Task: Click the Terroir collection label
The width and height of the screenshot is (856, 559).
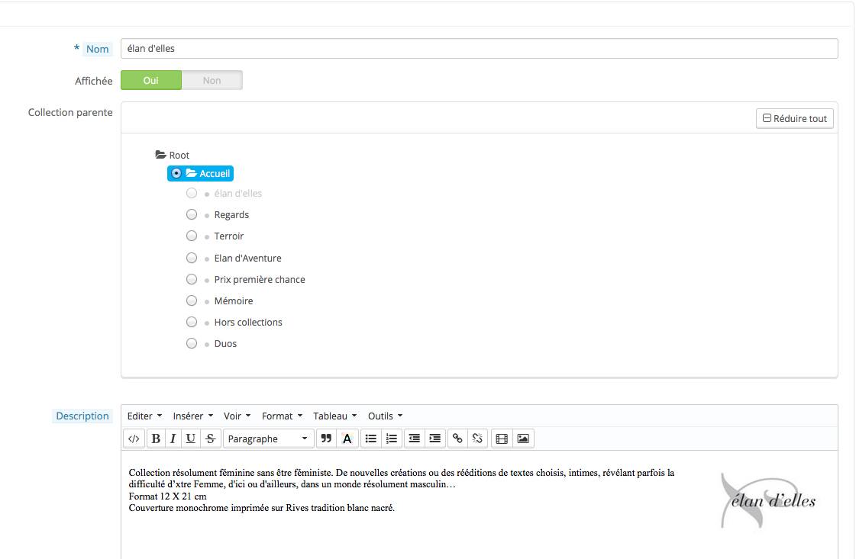Action: click(229, 236)
